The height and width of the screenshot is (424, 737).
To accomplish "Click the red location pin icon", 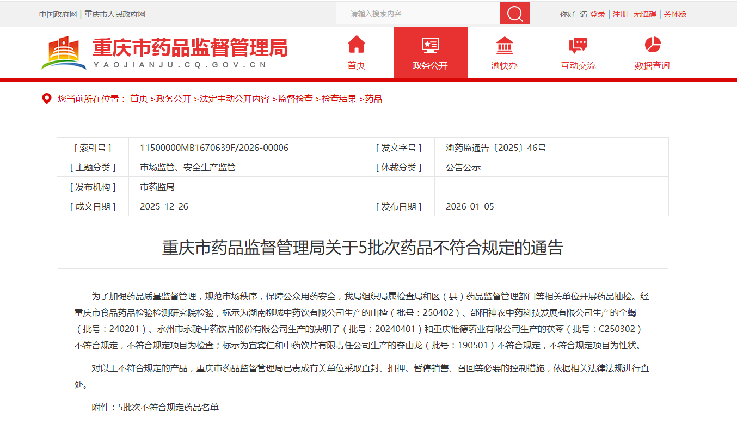I will coord(47,99).
